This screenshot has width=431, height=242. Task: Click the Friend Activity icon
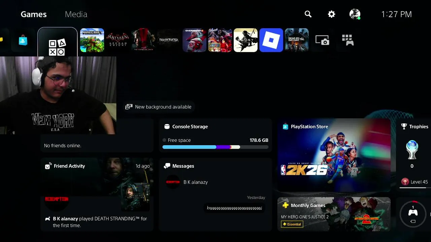48,166
